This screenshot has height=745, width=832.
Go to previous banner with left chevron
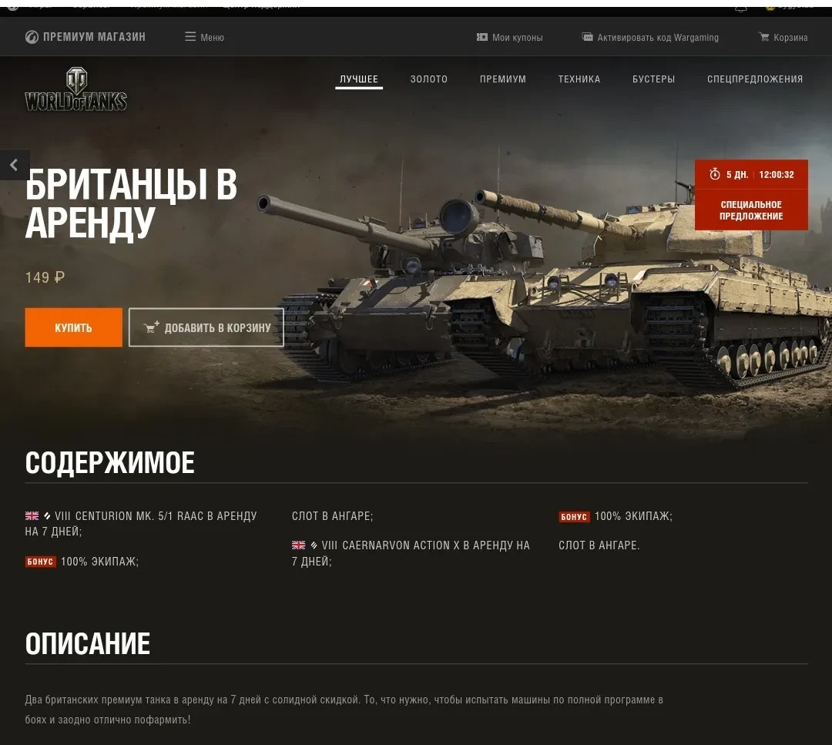click(x=15, y=165)
